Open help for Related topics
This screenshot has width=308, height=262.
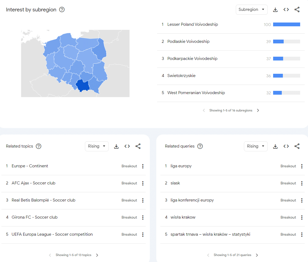pyautogui.click(x=38, y=146)
